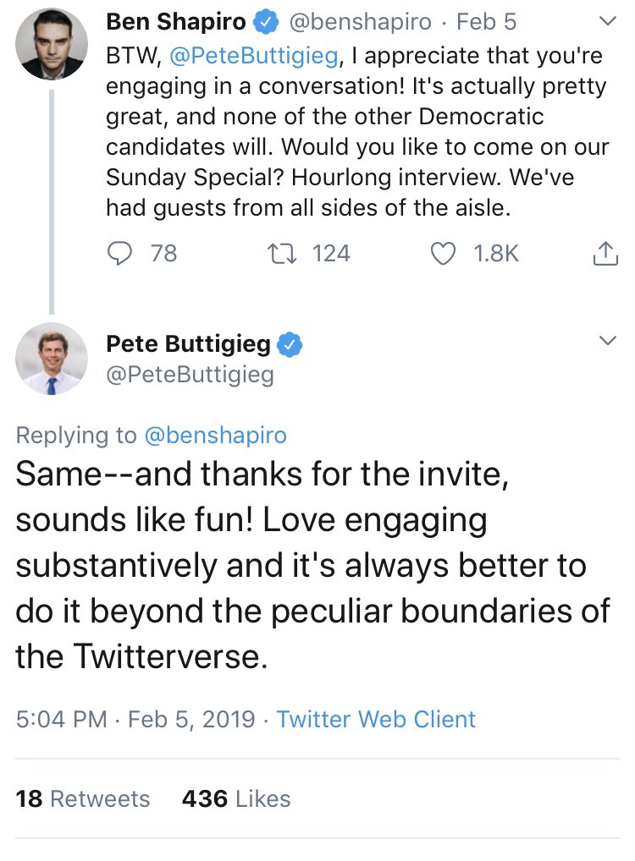Open @benshapiro link in Replying to line
Screen dimensions: 635x861
click(x=216, y=435)
